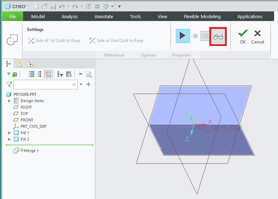This screenshot has height=199, width=278.
Task: Open the File menu
Action: click(12, 16)
